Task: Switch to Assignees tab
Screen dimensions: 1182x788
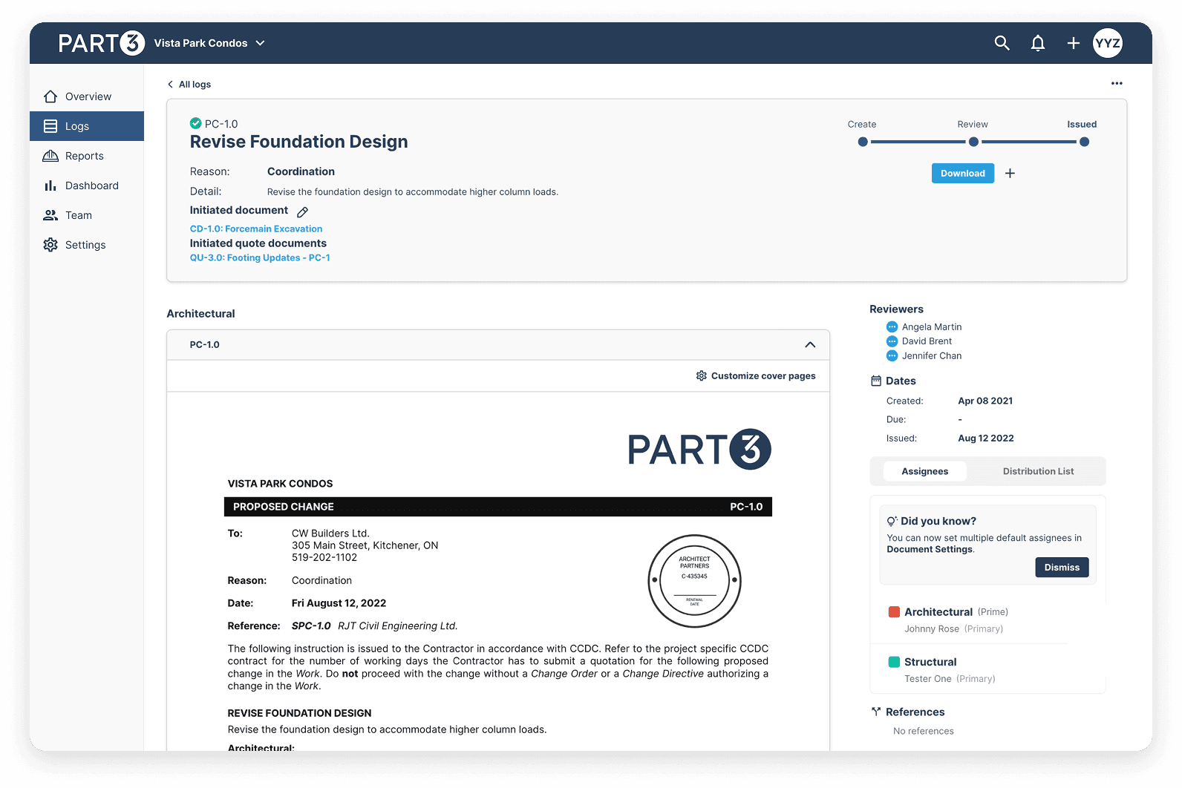Action: click(x=924, y=471)
